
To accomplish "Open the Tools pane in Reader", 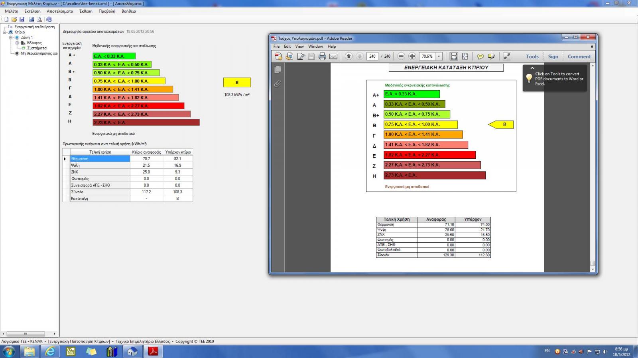I will click(532, 56).
